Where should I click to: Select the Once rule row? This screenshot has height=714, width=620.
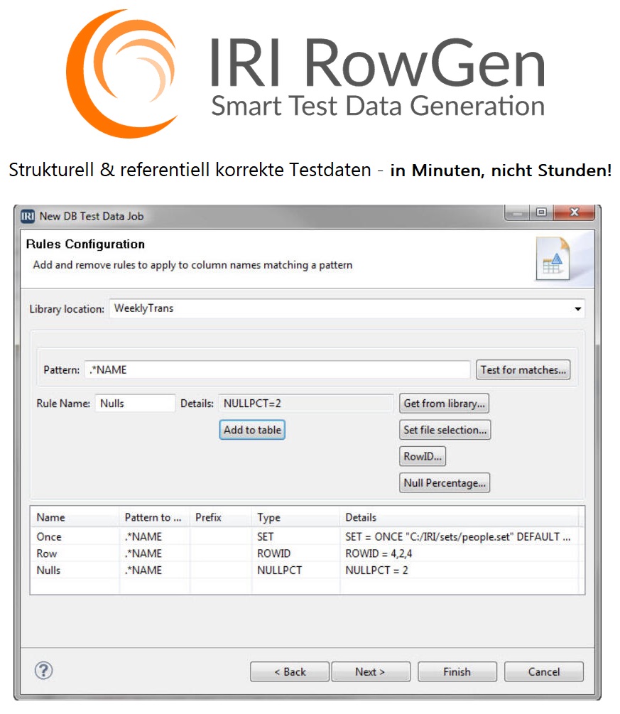tap(49, 537)
